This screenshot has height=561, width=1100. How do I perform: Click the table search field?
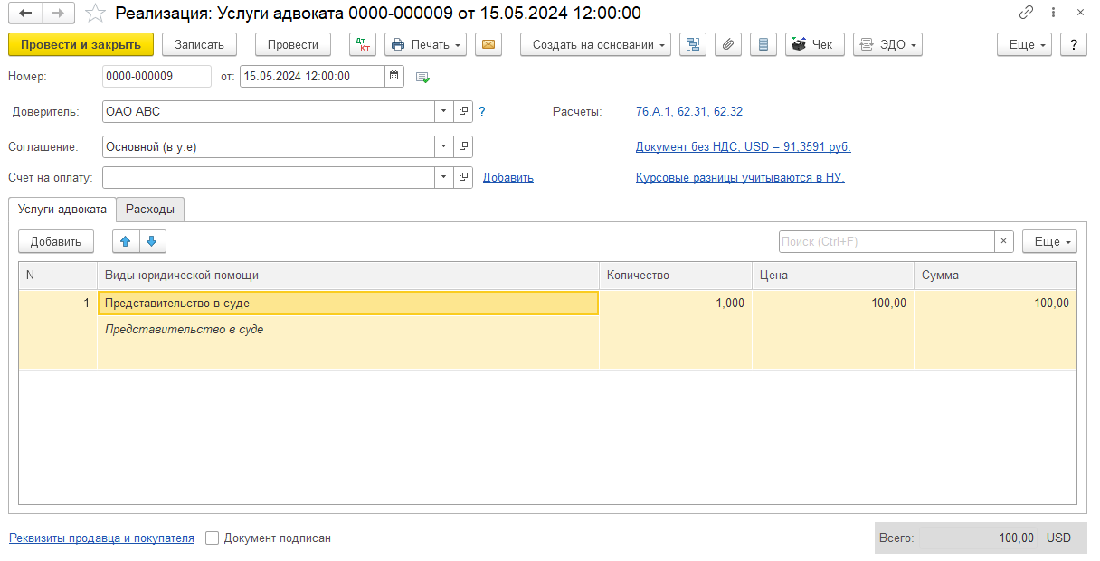pos(887,241)
